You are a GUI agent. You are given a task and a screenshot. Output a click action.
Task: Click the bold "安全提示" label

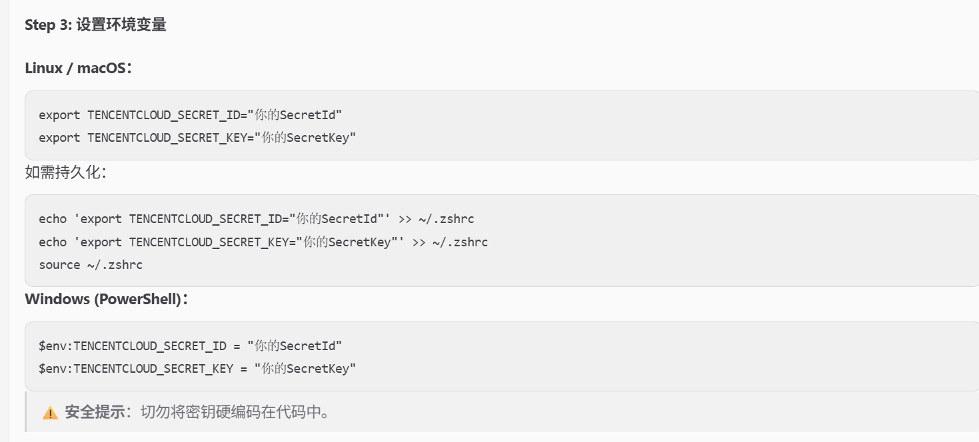[x=94, y=412]
